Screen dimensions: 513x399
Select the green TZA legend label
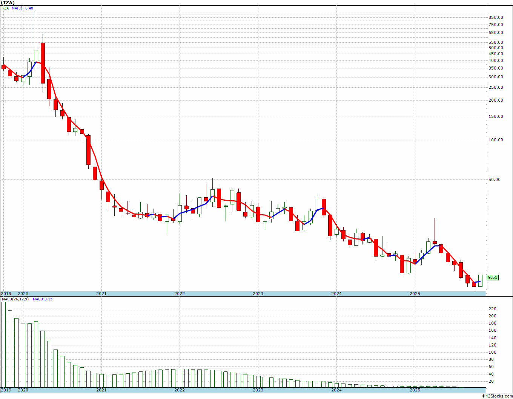(x=5, y=8)
